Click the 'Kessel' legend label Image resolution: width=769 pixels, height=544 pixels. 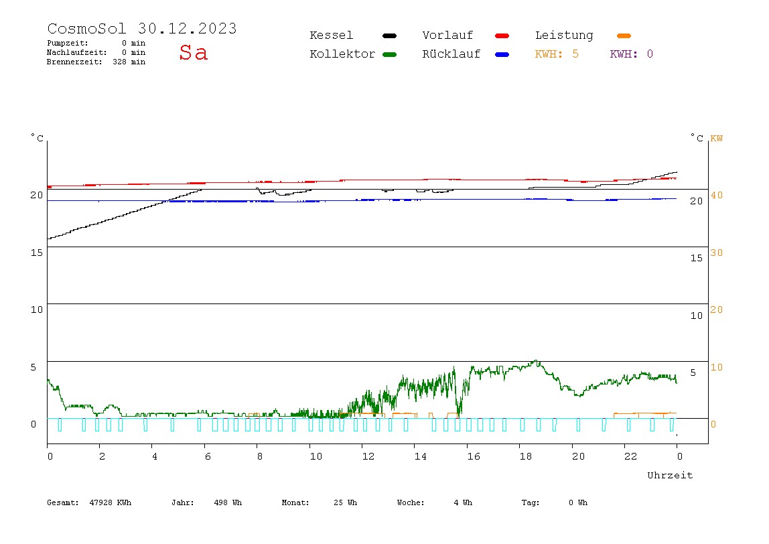coord(331,36)
